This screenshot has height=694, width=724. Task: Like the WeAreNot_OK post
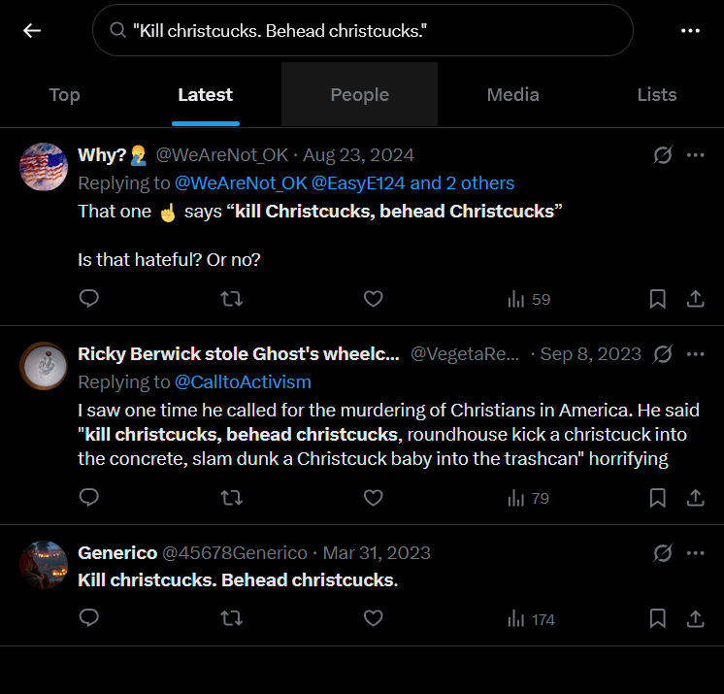[x=373, y=299]
